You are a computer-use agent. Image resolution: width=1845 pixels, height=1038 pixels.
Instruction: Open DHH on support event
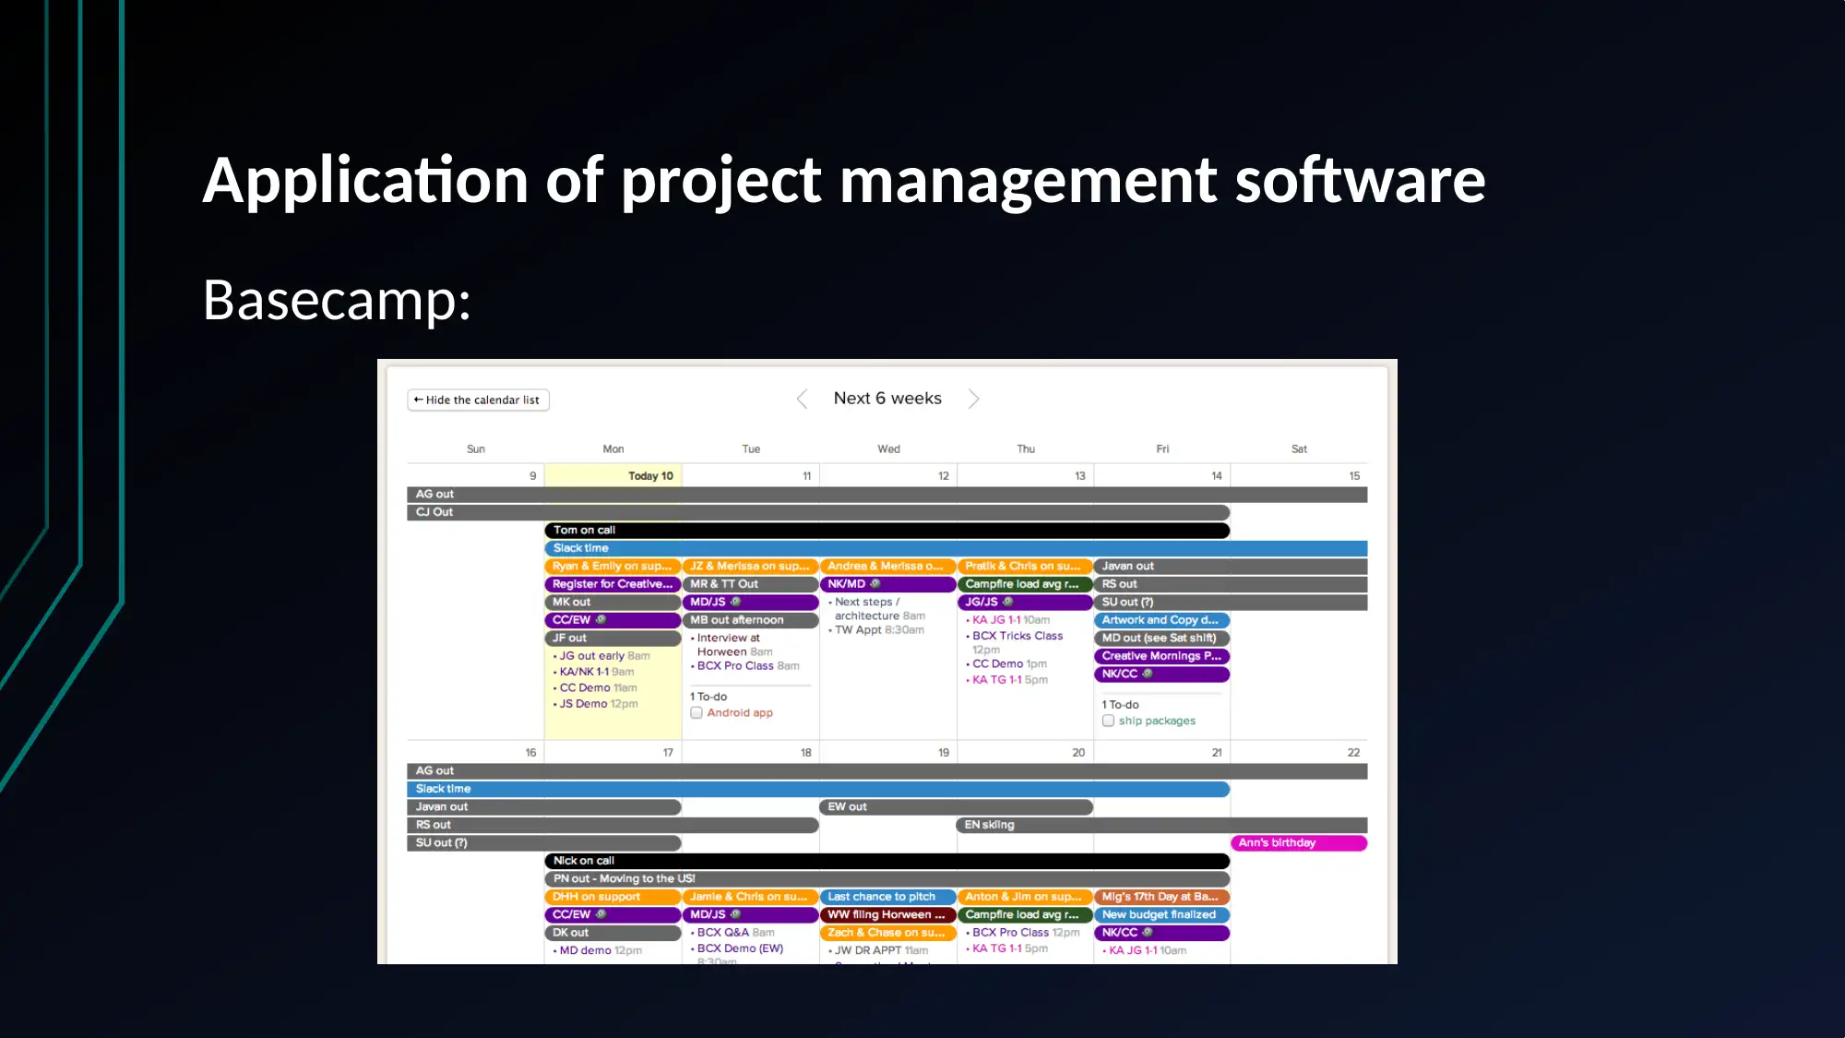click(x=613, y=897)
